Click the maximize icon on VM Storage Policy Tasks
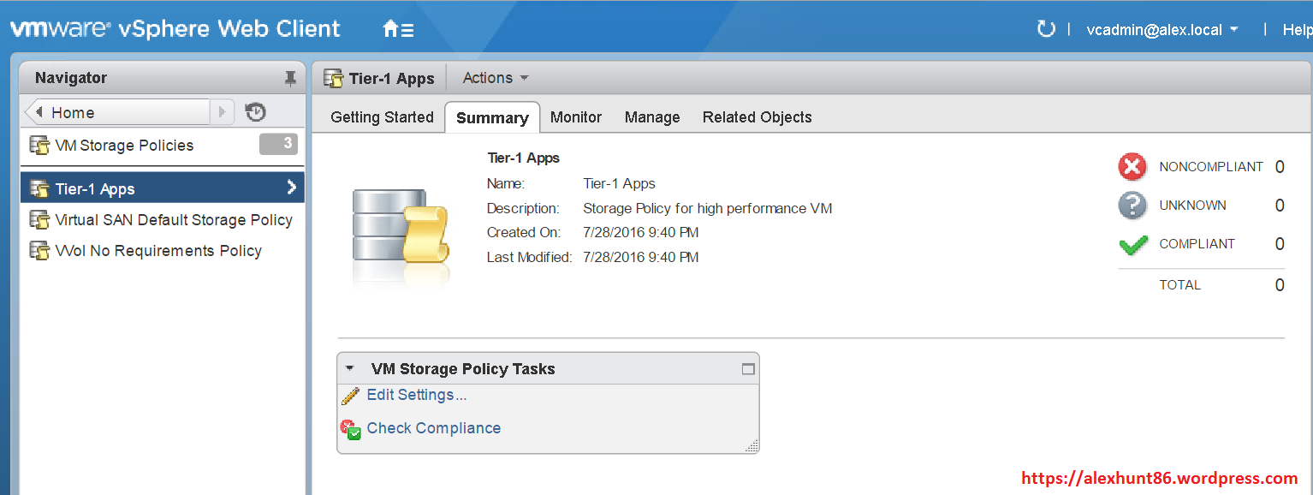 click(x=747, y=367)
